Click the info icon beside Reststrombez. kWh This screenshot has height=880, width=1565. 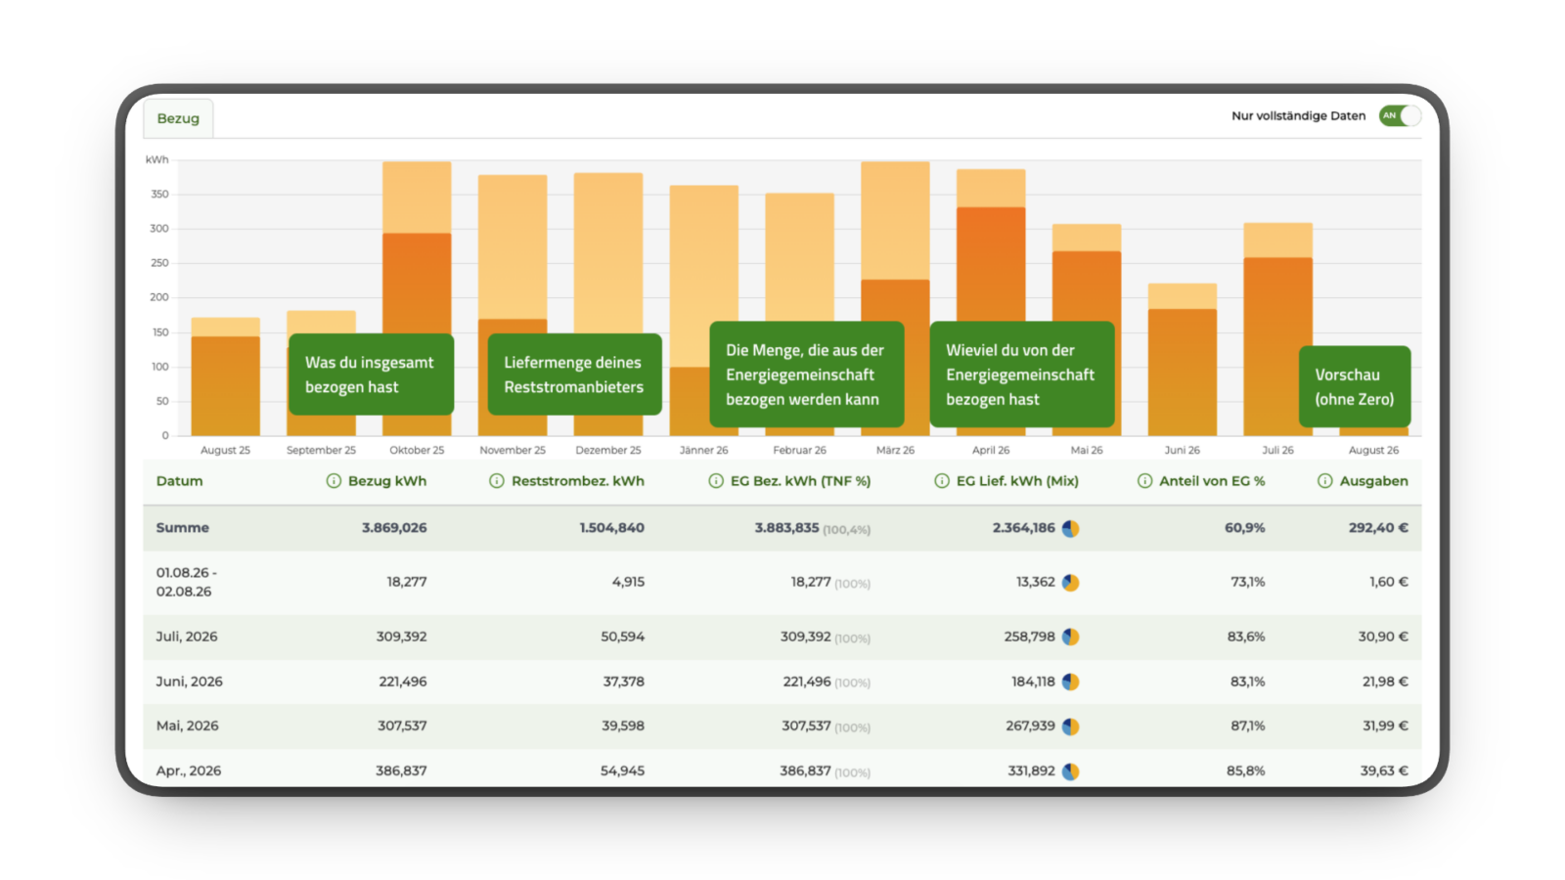497,481
